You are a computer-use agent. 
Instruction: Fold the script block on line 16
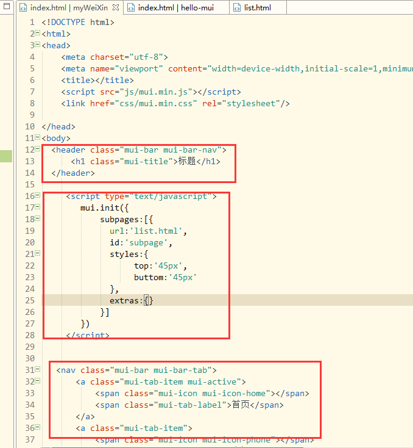(38, 197)
